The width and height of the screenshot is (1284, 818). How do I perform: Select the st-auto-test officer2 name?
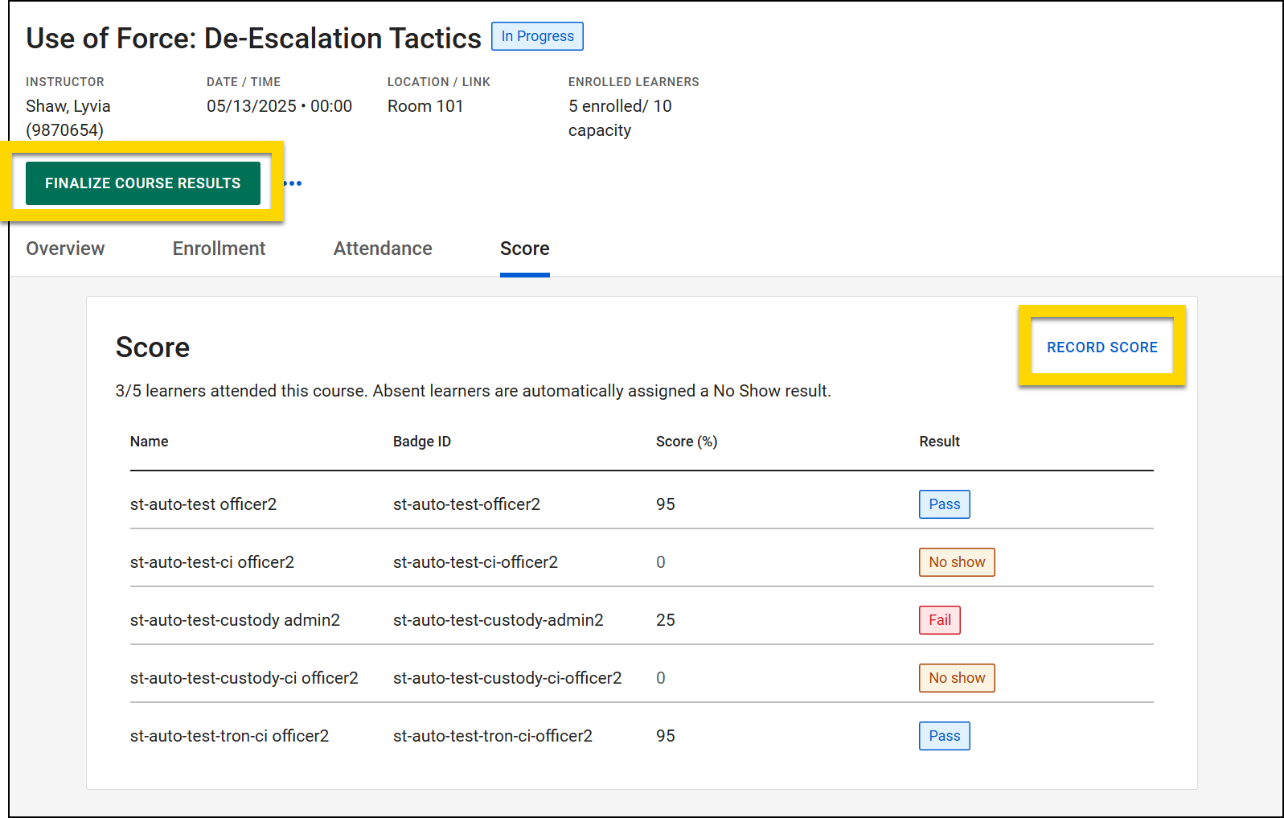click(203, 504)
